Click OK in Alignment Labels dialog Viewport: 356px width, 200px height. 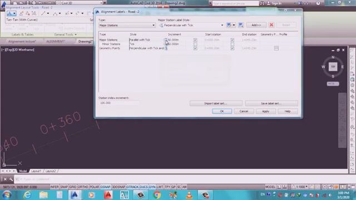click(x=222, y=111)
